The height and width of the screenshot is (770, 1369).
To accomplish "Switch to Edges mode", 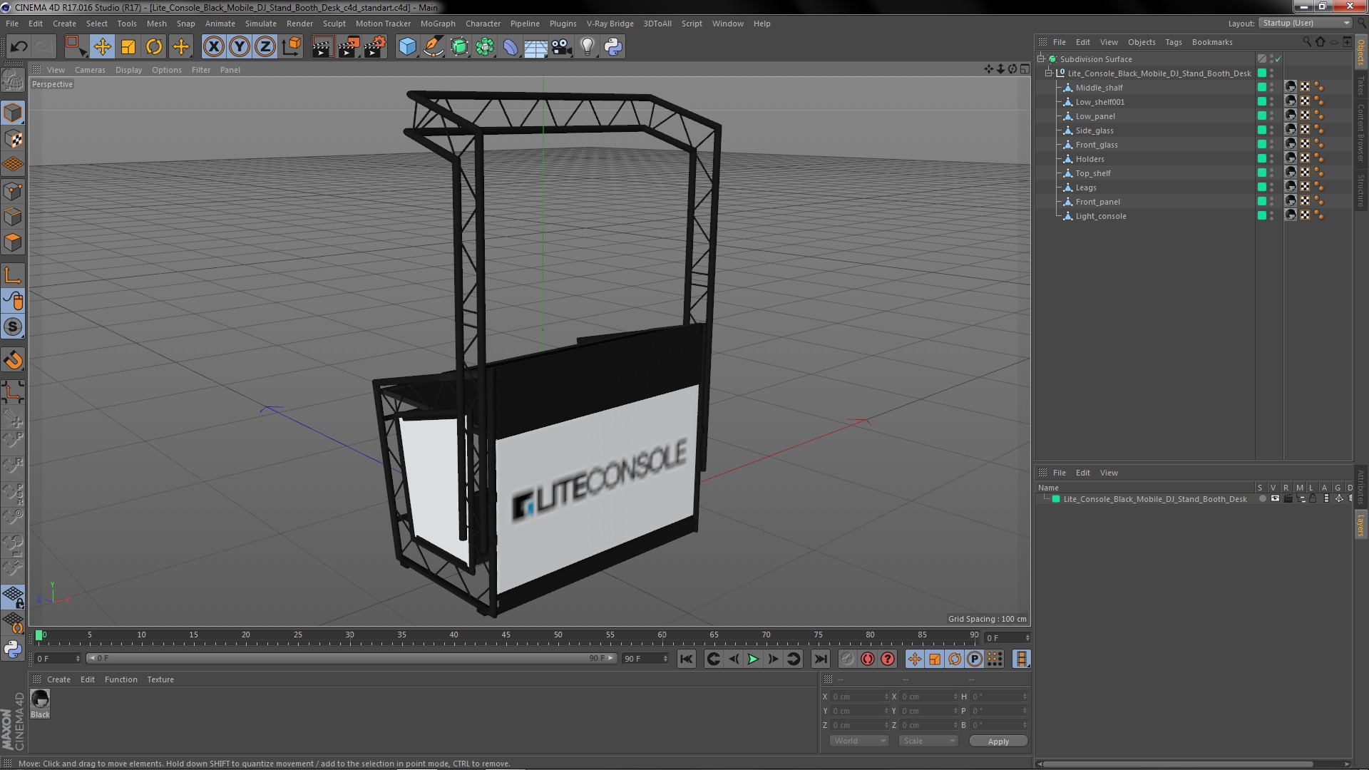I will tap(13, 217).
